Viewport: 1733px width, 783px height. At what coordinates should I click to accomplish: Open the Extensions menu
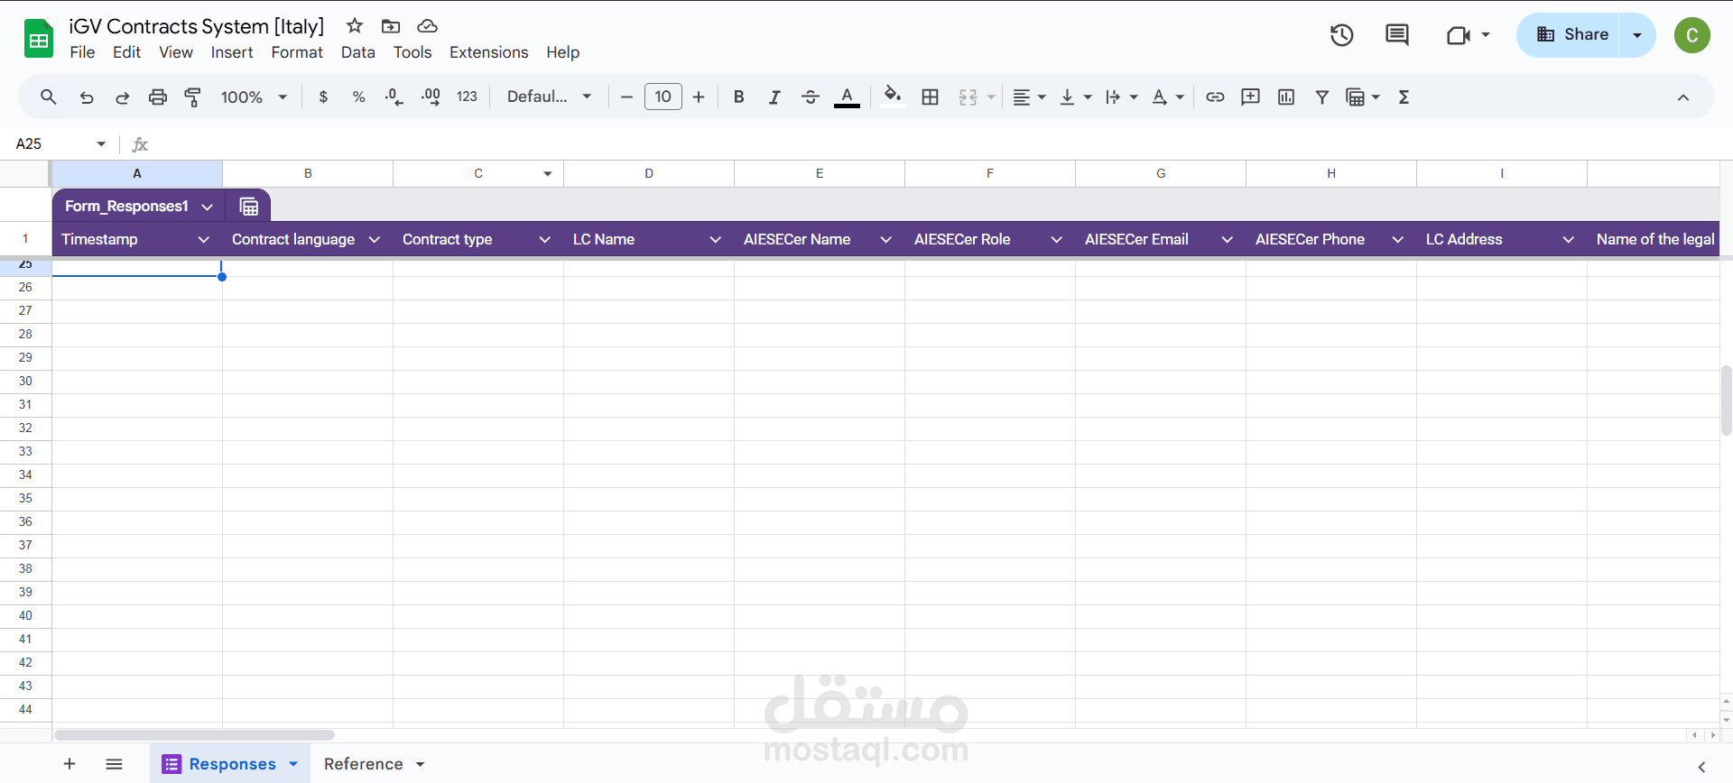click(489, 52)
